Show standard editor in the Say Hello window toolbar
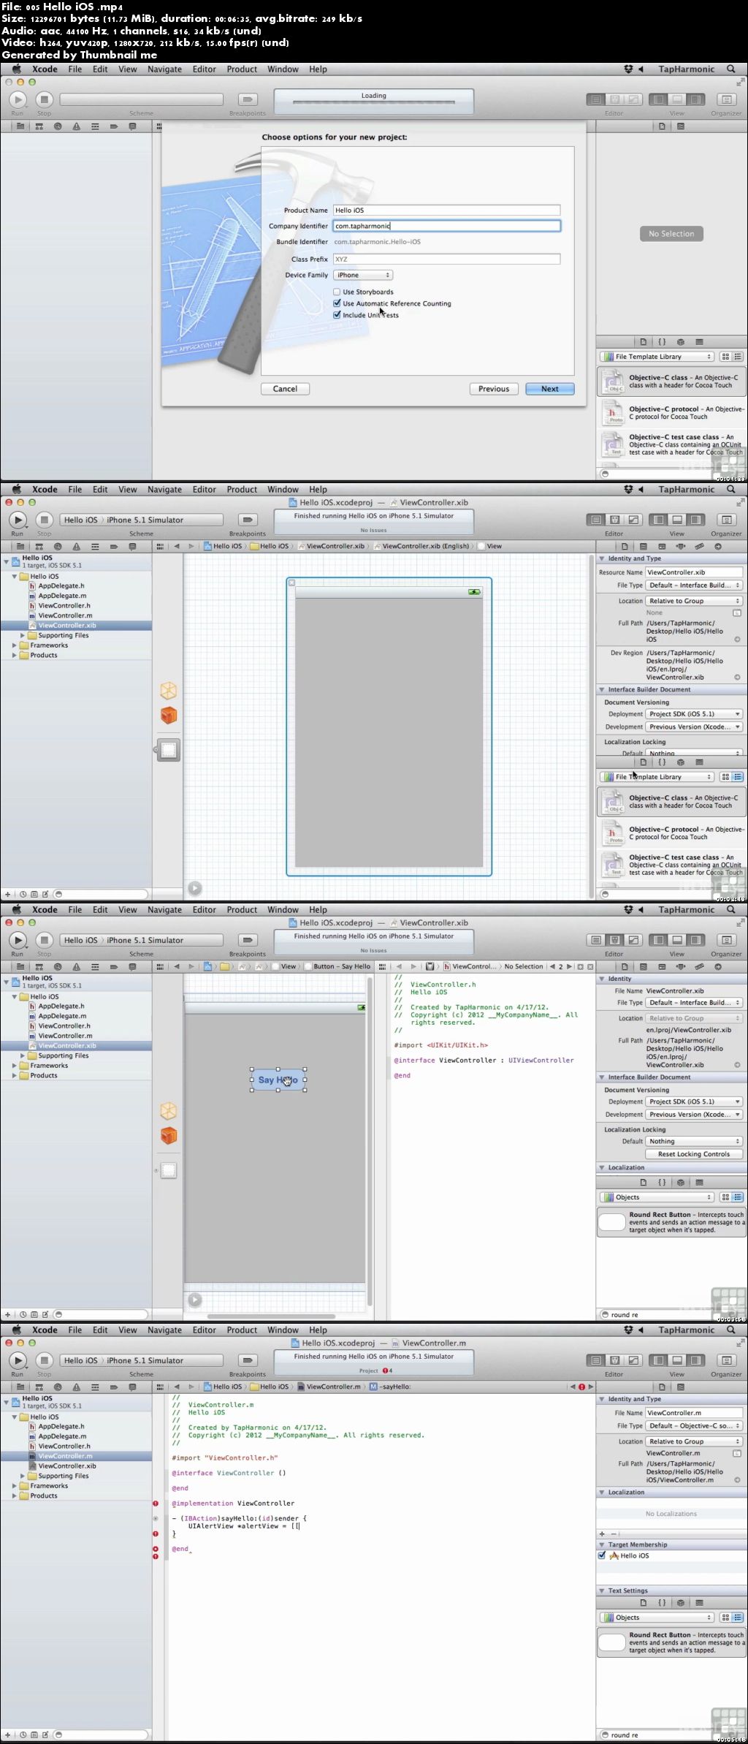 tap(596, 940)
